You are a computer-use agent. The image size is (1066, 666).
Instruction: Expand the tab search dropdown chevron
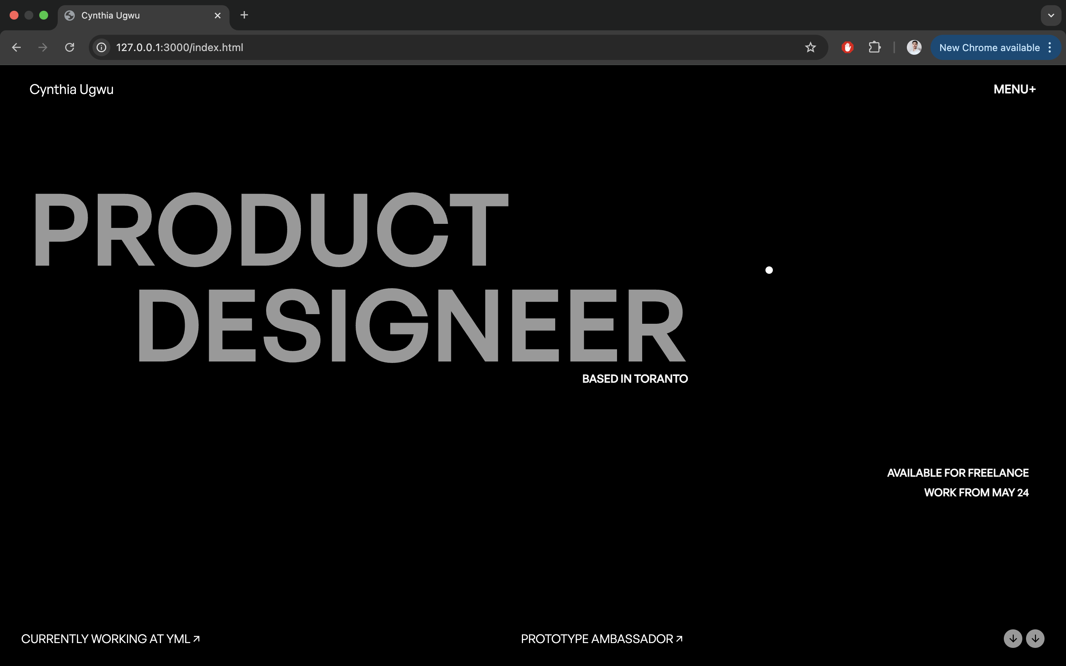(x=1051, y=16)
